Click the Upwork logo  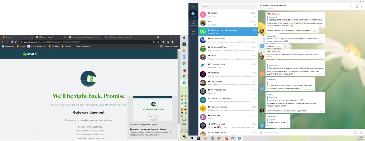[30, 54]
